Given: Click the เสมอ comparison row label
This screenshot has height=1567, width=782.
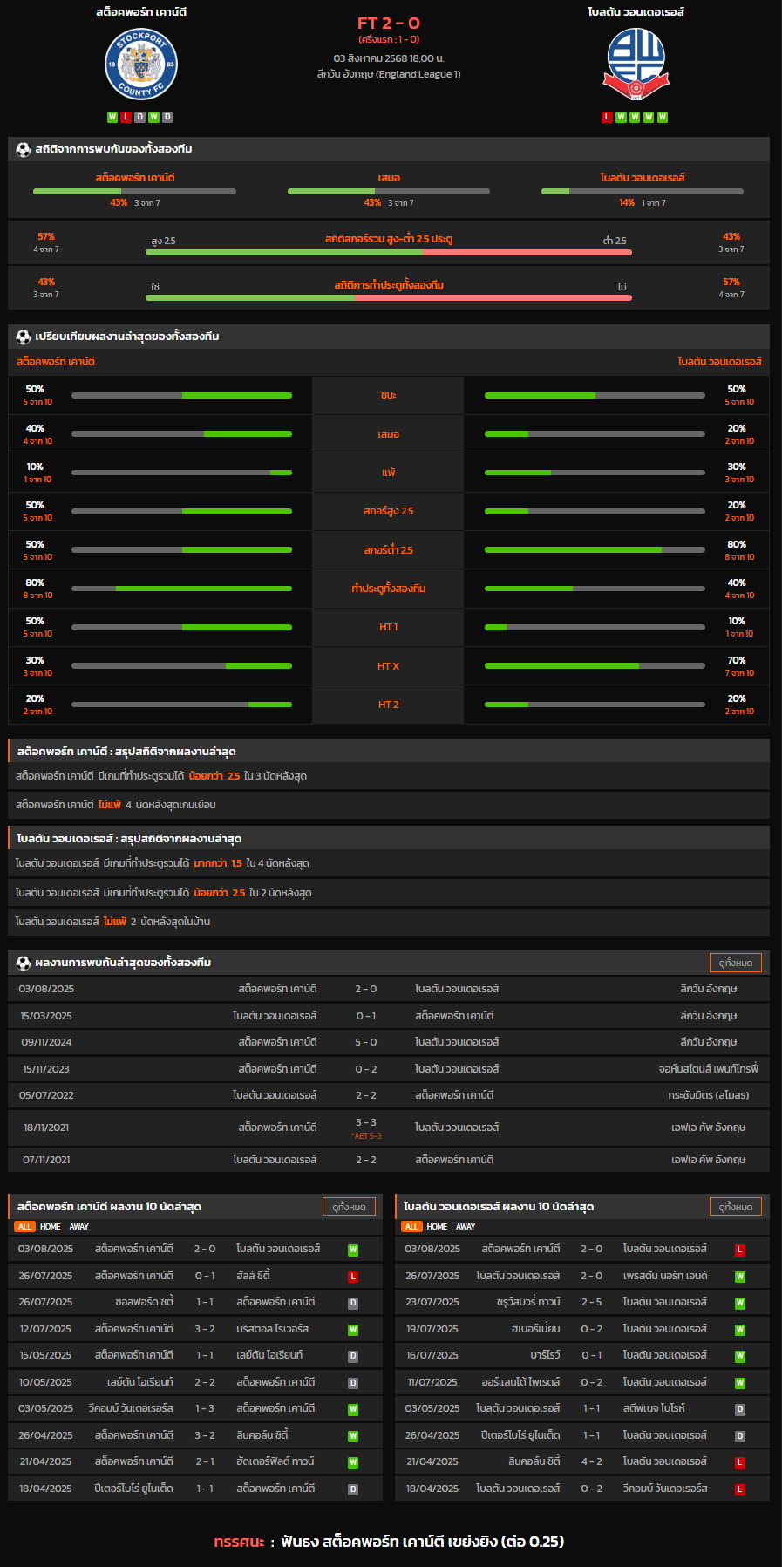Looking at the screenshot, I should (389, 434).
